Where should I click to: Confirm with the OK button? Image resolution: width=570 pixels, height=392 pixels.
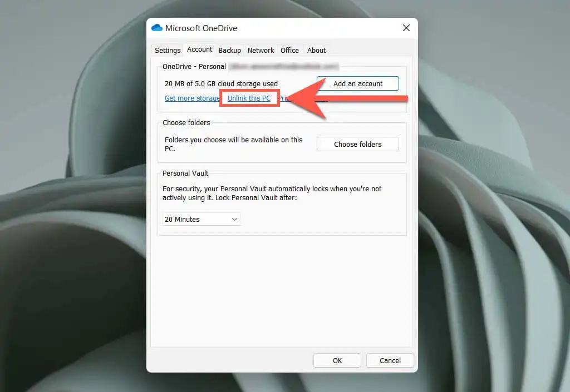click(x=337, y=360)
